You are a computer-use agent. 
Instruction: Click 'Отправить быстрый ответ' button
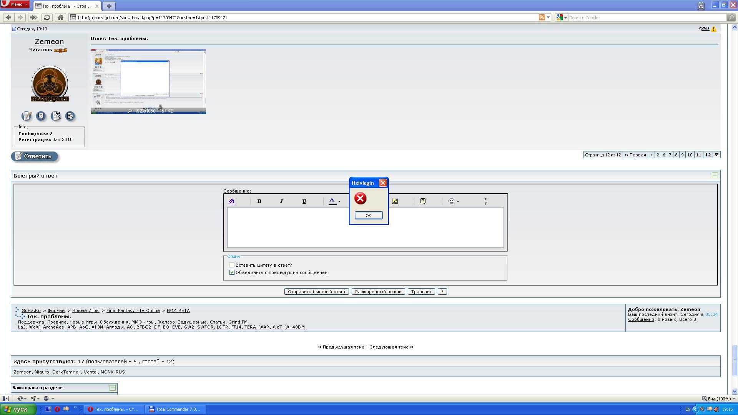(x=317, y=292)
